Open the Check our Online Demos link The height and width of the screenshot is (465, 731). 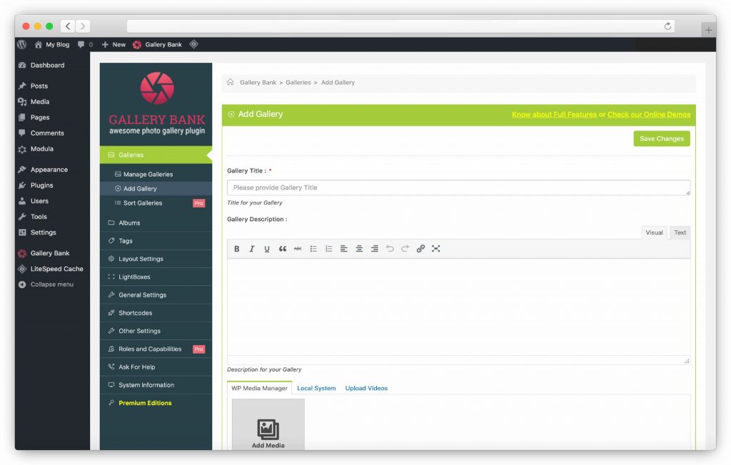650,113
